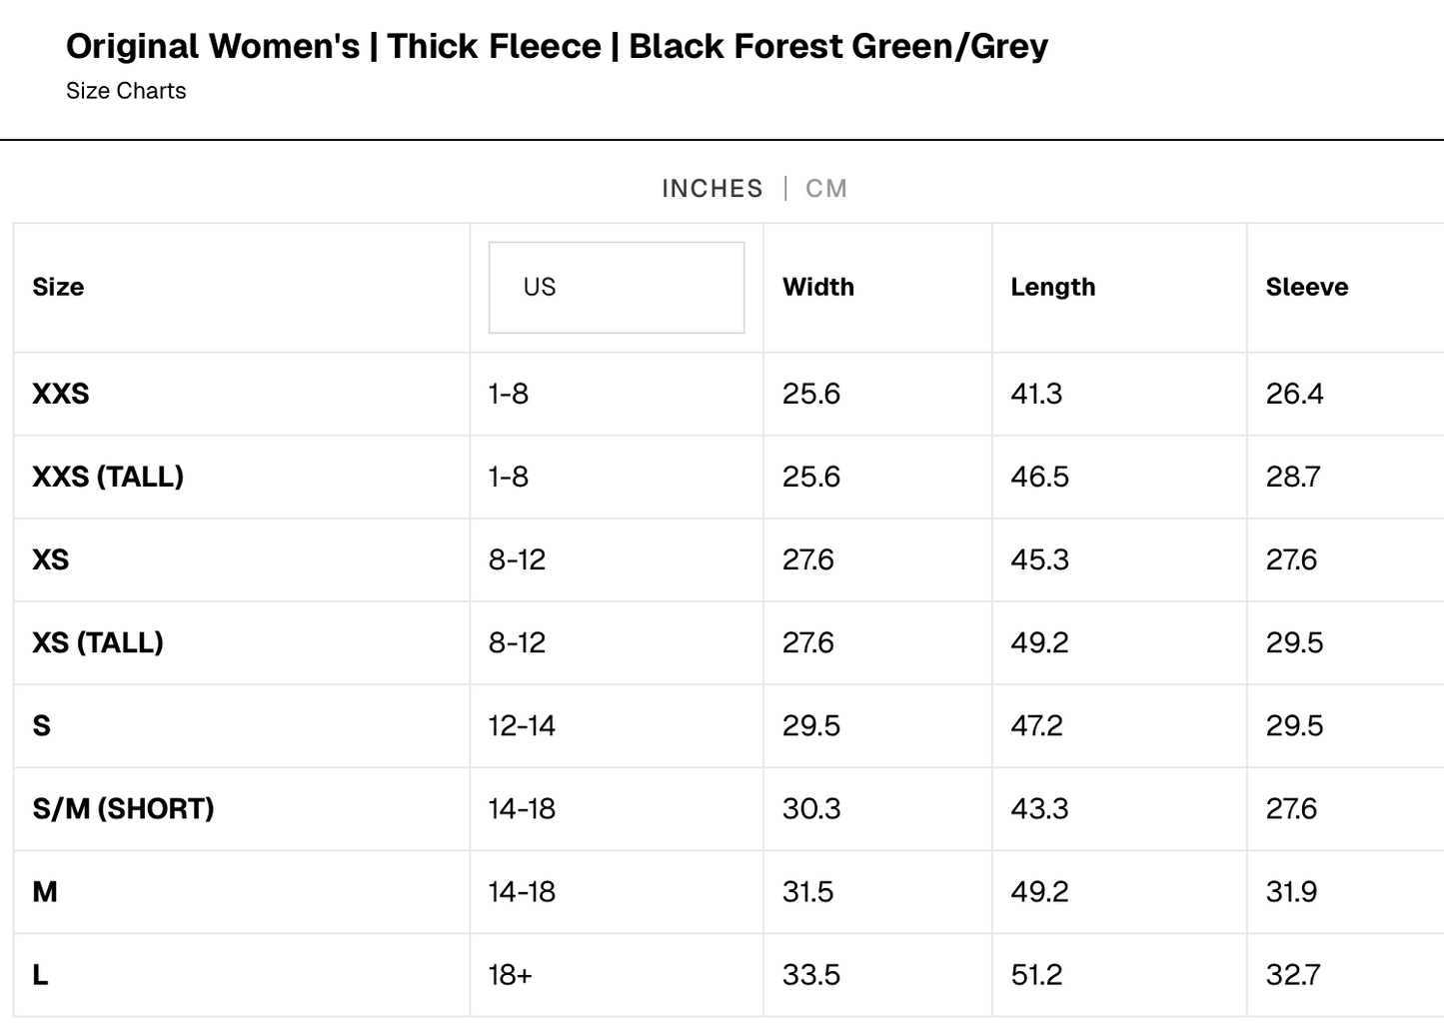Viewport: 1444px width, 1031px height.
Task: Click the Sleeve column header
Action: click(x=1306, y=288)
